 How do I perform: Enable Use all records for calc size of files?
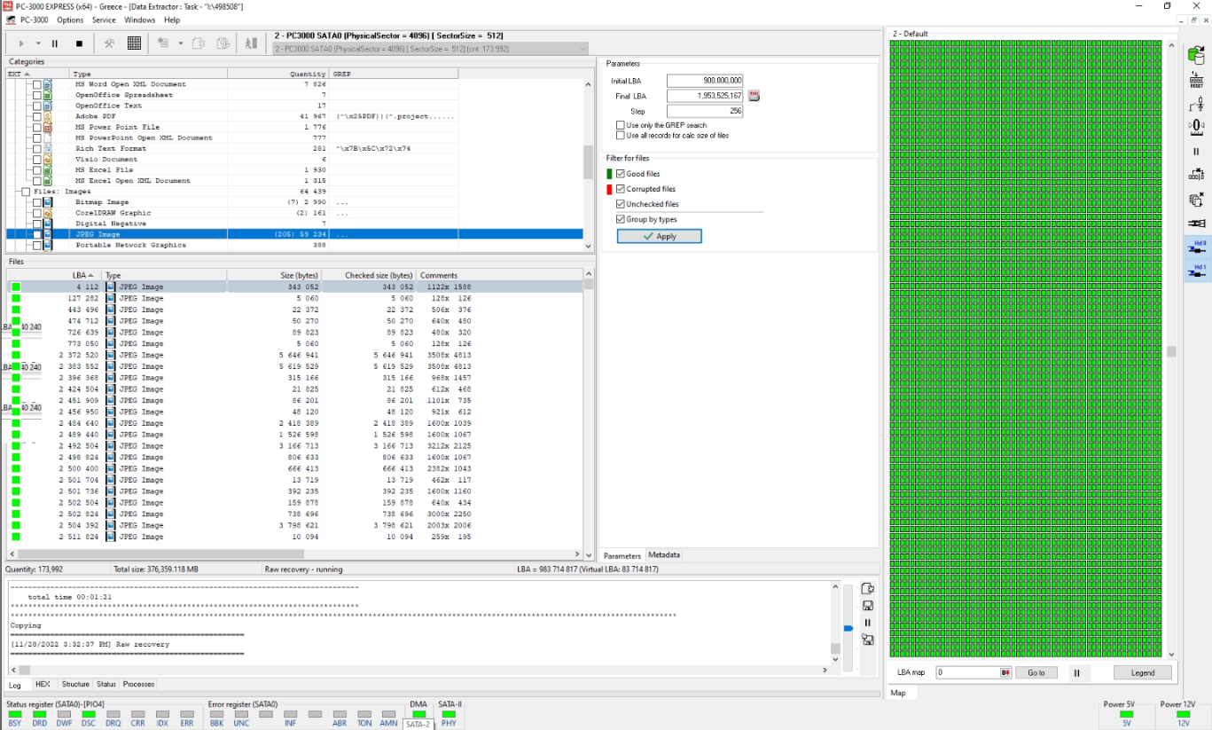[621, 136]
